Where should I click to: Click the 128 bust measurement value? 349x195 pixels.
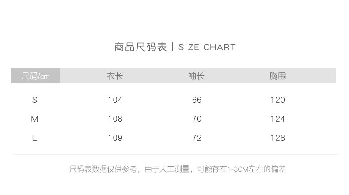[x=278, y=138]
